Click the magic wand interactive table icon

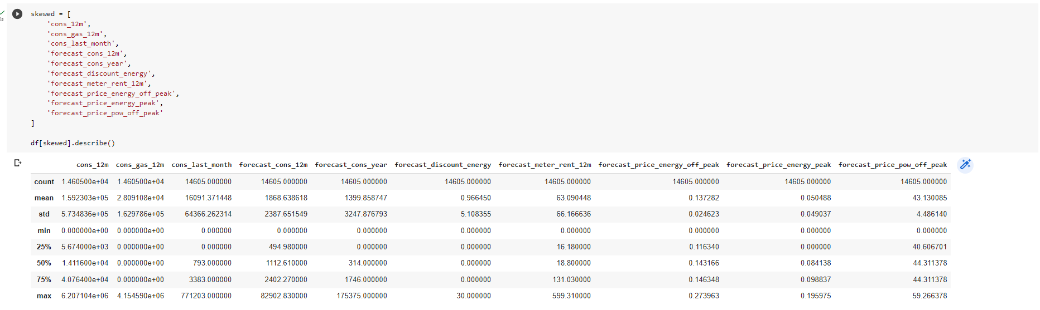(965, 165)
